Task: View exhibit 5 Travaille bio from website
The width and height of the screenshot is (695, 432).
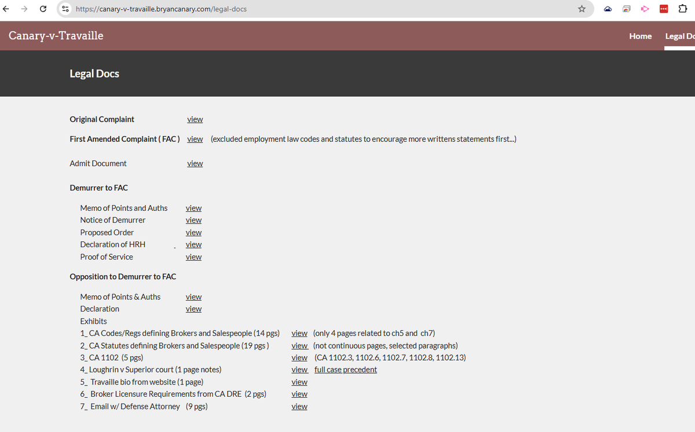Action: point(299,382)
